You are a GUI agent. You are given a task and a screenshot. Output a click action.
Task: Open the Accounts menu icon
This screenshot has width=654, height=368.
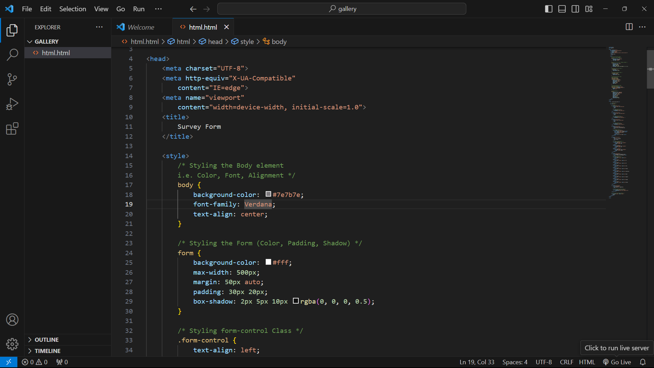[x=12, y=320]
